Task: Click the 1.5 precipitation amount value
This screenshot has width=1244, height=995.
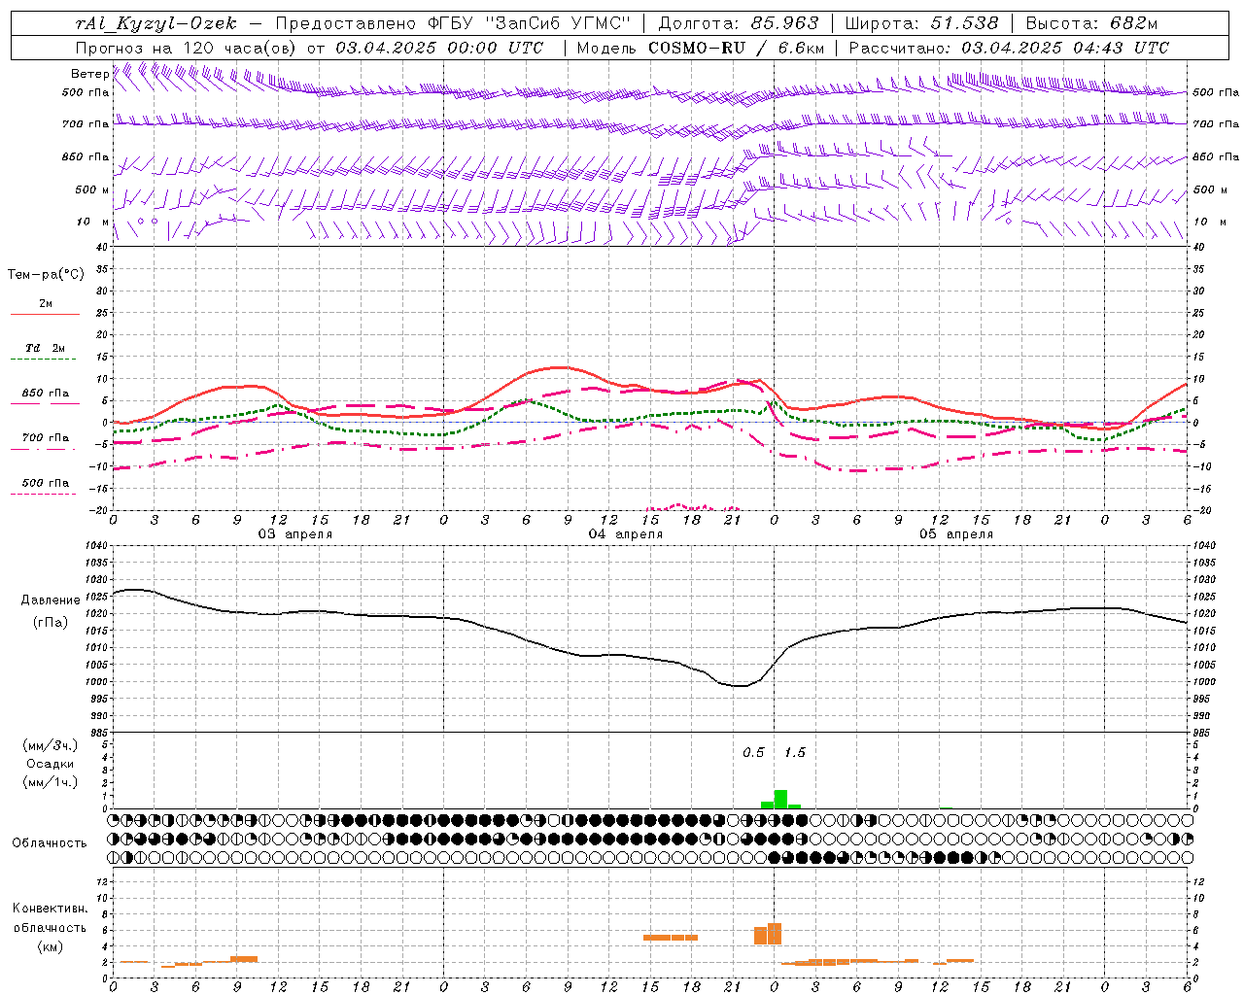Action: point(794,752)
